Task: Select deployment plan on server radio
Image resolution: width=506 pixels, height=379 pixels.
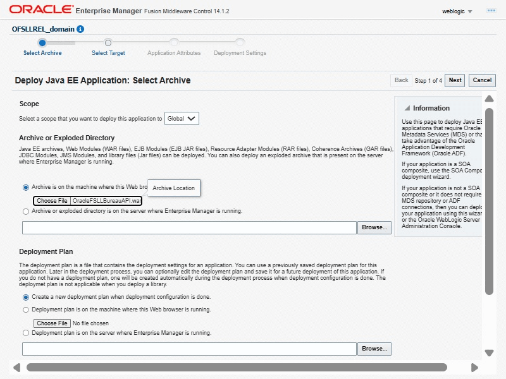Action: point(26,333)
